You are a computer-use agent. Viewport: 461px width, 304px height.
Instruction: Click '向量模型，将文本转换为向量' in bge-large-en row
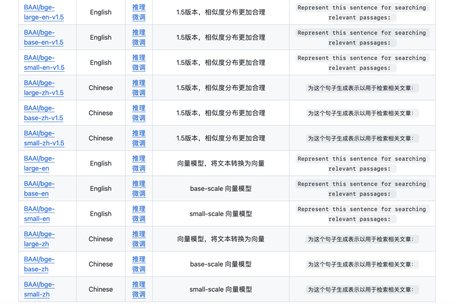(221, 164)
